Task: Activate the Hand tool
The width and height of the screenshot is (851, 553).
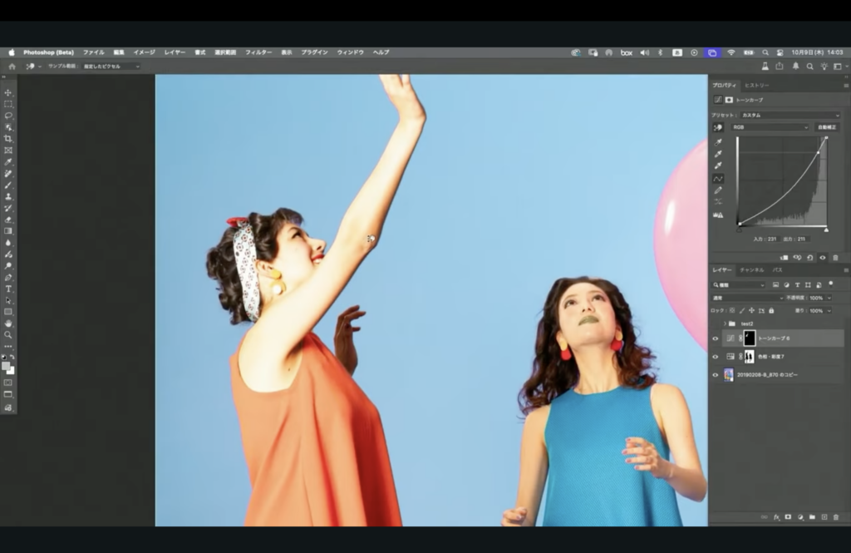Action: click(8, 323)
